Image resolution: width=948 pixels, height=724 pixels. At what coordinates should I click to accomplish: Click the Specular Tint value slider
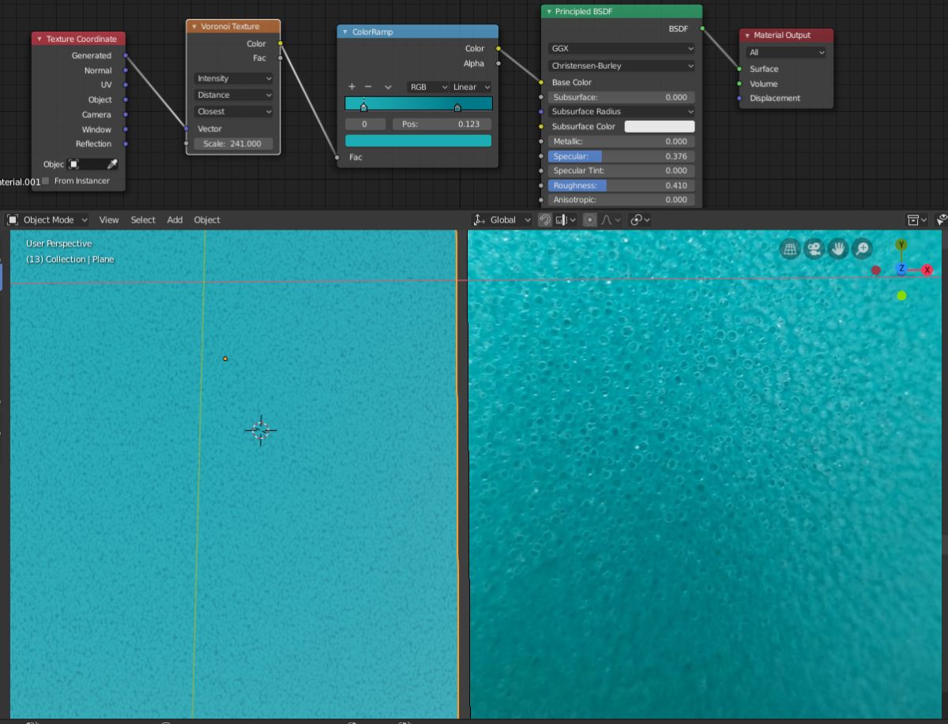[622, 171]
